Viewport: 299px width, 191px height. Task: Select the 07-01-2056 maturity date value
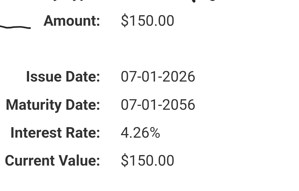[158, 104]
